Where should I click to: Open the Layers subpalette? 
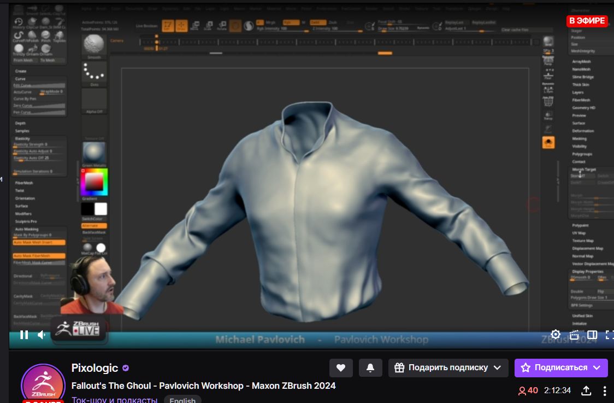click(x=578, y=92)
